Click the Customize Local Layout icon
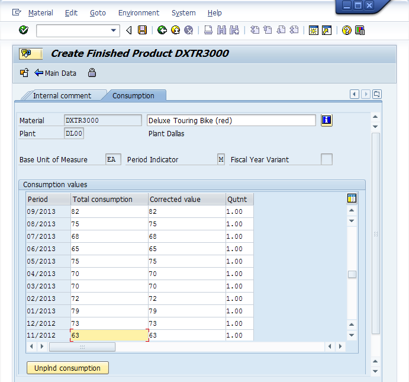Viewport: 409px width, 382px height. click(x=360, y=30)
